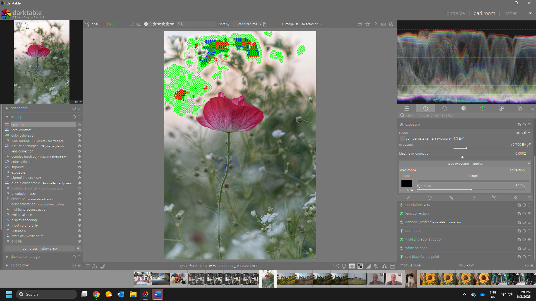Toggle exposure module power button
The height and width of the screenshot is (301, 536).
point(401,125)
